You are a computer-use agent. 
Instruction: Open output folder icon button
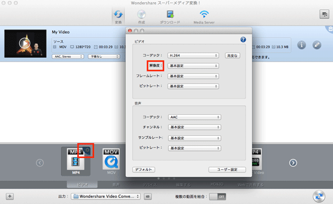[x=148, y=196]
